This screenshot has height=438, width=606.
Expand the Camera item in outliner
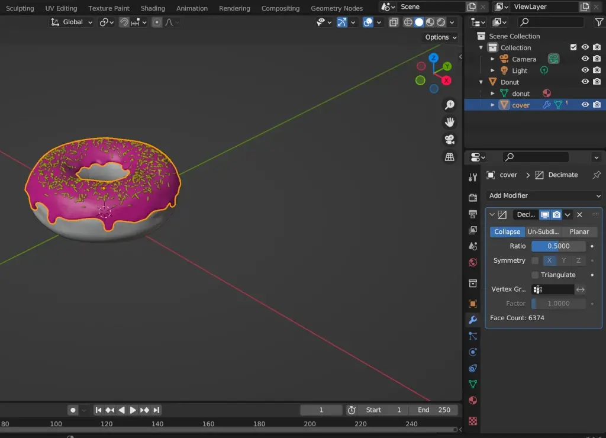492,59
